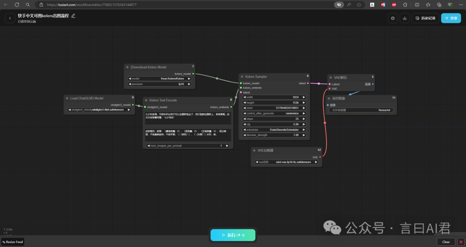The height and width of the screenshot is (247, 466).
Task: Click right arrow of the steps widget
Action: coord(304,119)
